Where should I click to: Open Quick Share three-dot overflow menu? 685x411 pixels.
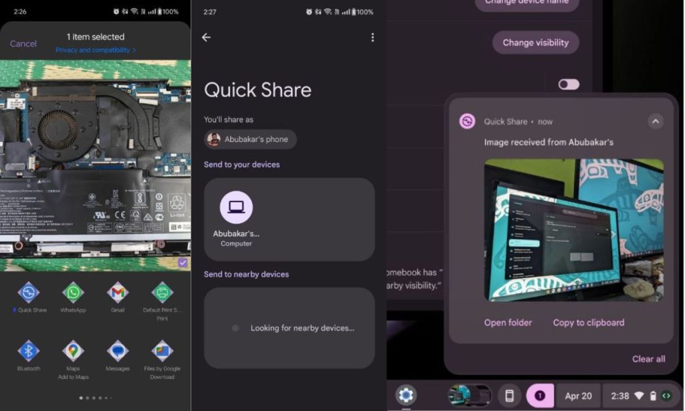coord(372,37)
